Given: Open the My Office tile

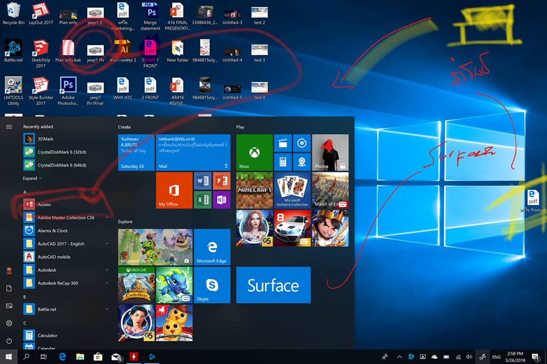Looking at the screenshot, I should 174,190.
